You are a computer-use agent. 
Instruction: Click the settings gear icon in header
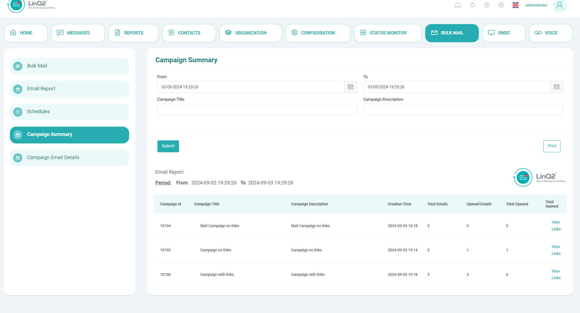point(501,5)
